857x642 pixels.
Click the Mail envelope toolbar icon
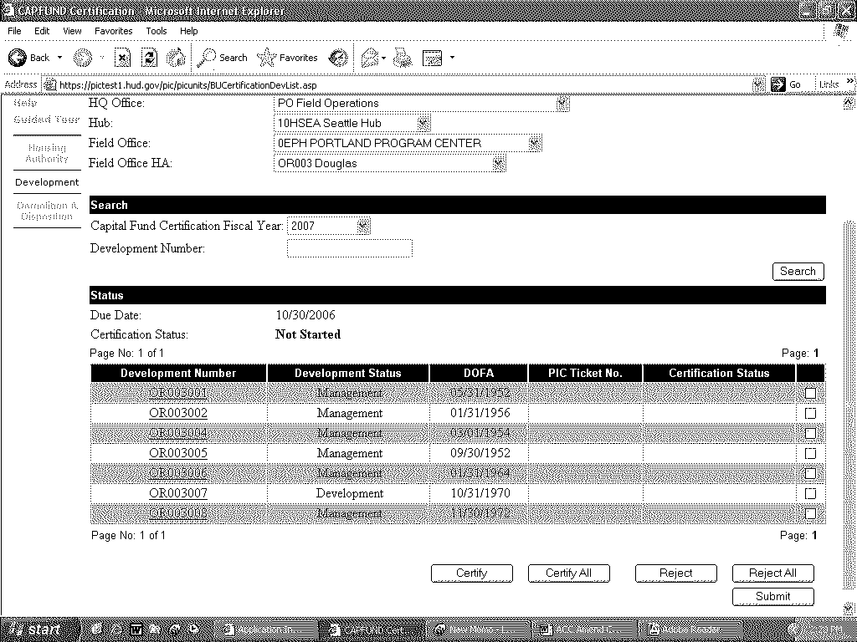pos(369,58)
